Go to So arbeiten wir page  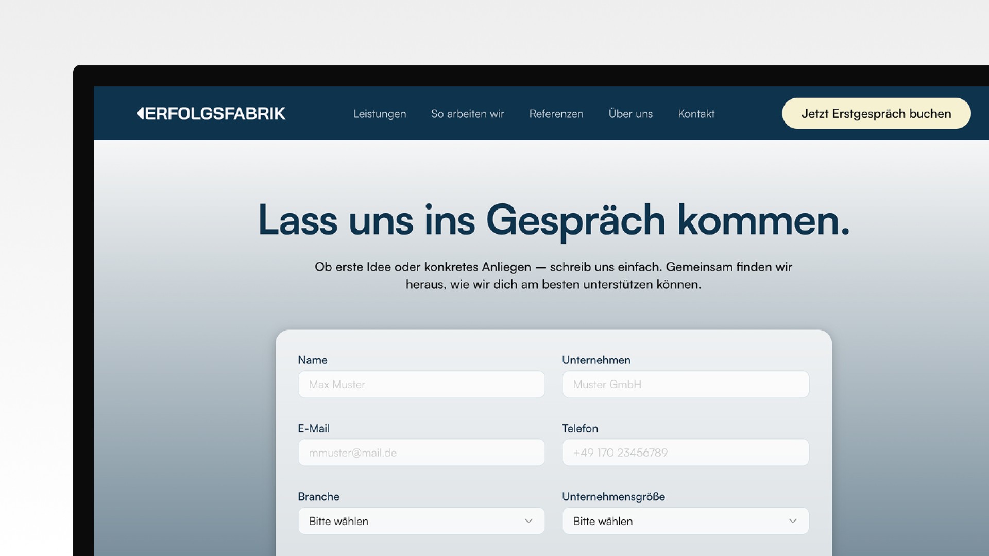[x=467, y=114]
